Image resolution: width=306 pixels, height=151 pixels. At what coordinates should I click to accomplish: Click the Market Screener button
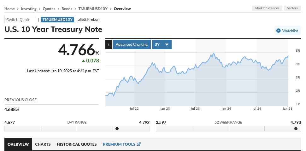tap(267, 8)
